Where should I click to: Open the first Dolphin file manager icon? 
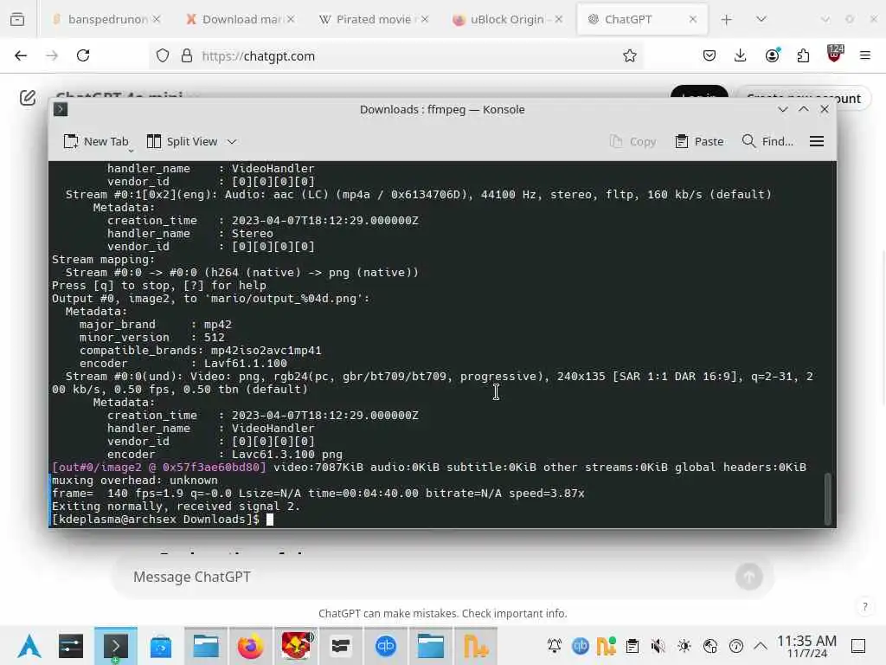point(206,646)
